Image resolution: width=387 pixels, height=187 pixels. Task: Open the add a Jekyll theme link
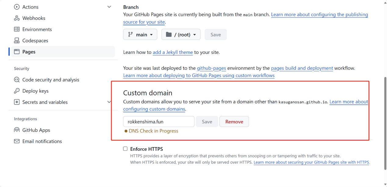pyautogui.click(x=173, y=52)
